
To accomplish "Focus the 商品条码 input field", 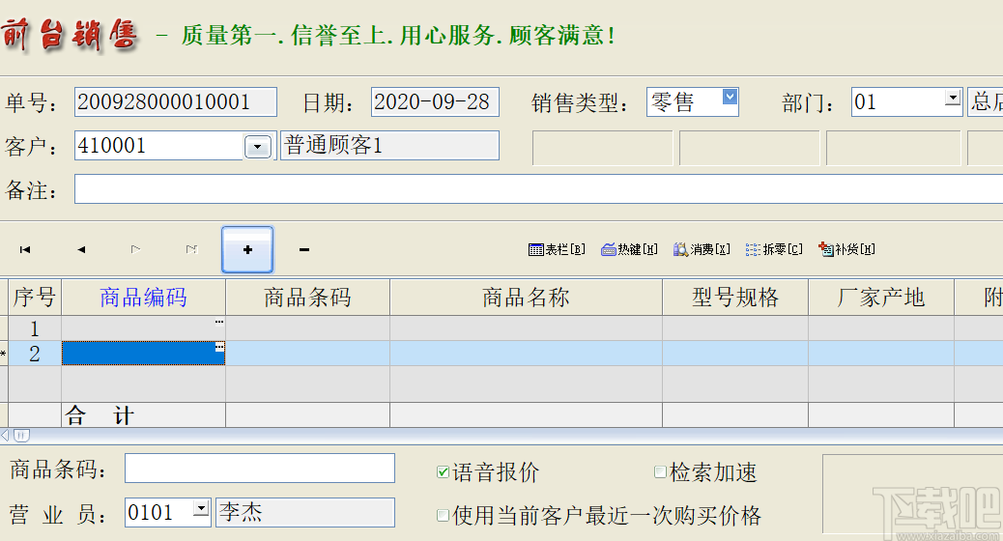I will click(260, 469).
